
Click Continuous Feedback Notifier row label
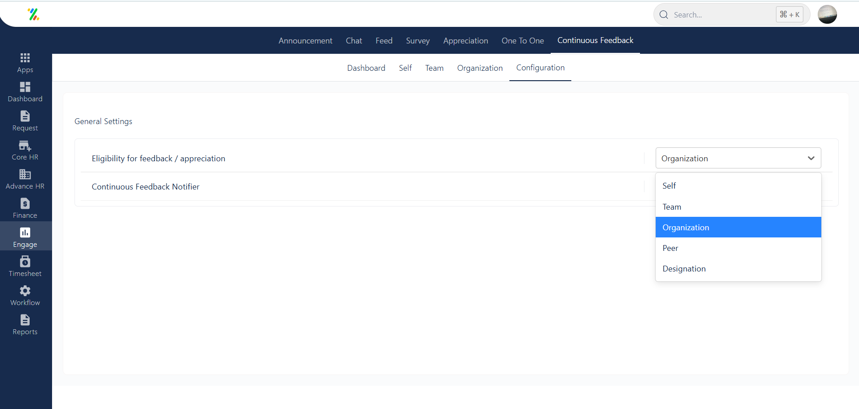[145, 187]
